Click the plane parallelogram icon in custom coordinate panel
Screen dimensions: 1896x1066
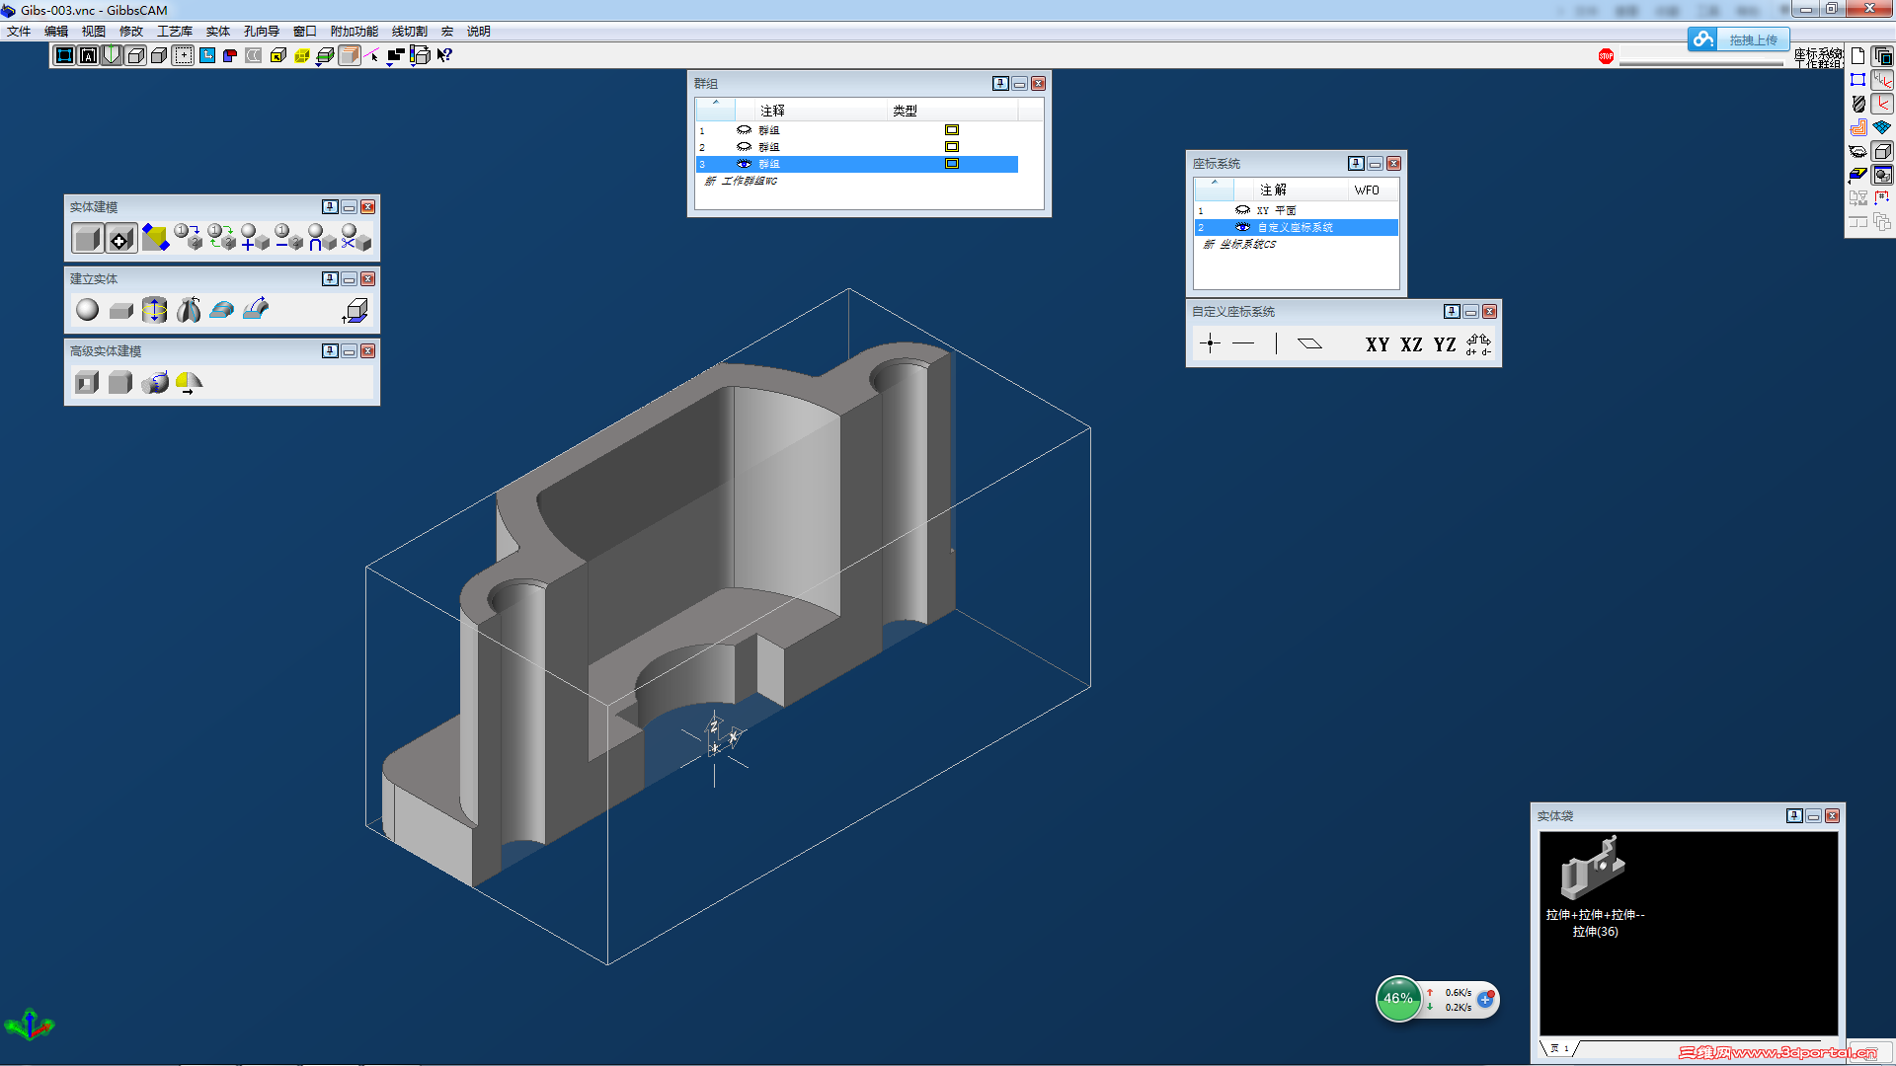(x=1309, y=343)
